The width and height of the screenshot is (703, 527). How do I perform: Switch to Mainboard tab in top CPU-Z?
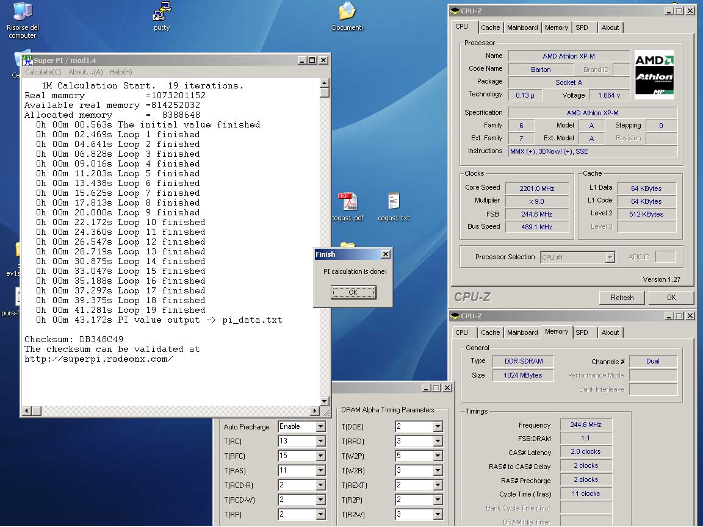point(522,28)
